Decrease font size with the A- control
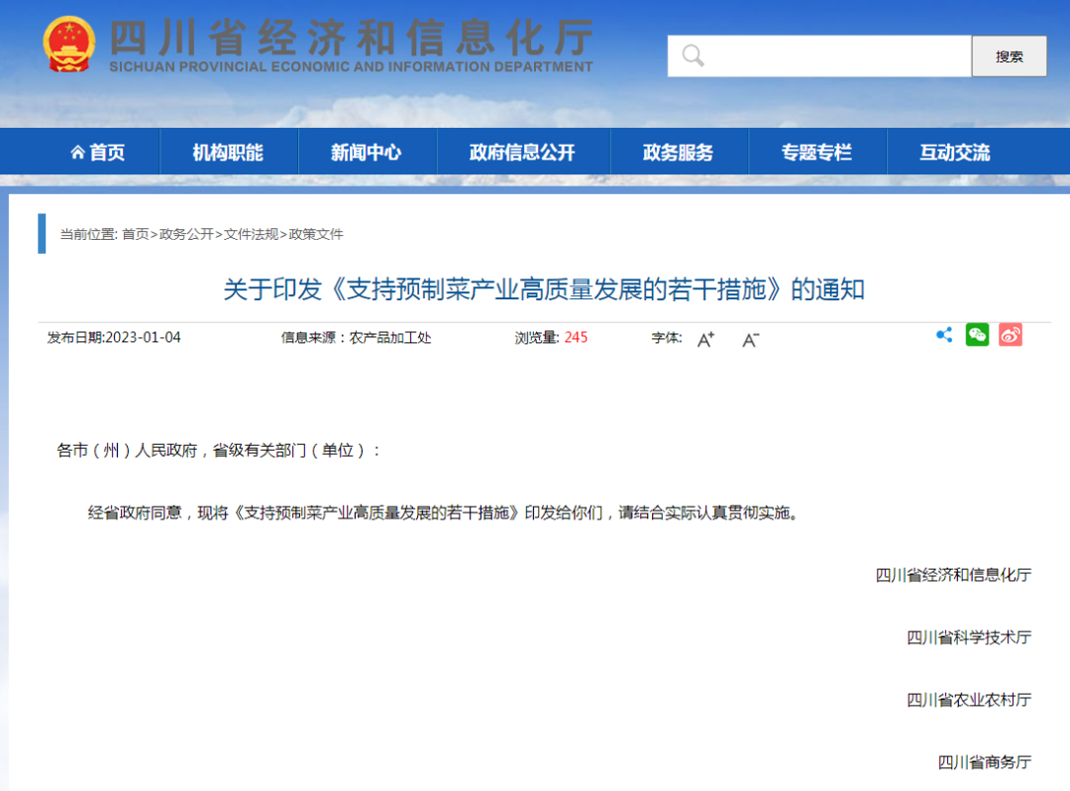This screenshot has width=1070, height=791. [749, 339]
